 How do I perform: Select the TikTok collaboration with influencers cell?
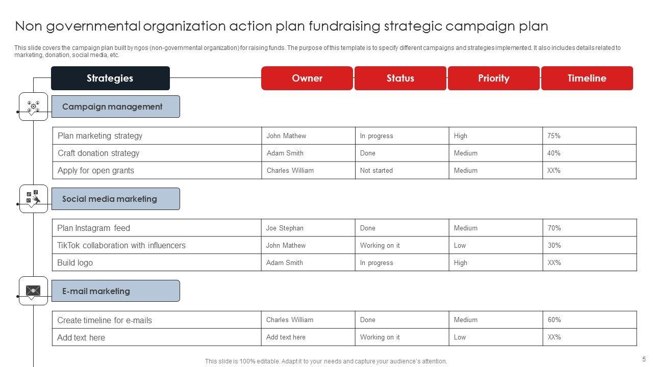click(x=121, y=245)
